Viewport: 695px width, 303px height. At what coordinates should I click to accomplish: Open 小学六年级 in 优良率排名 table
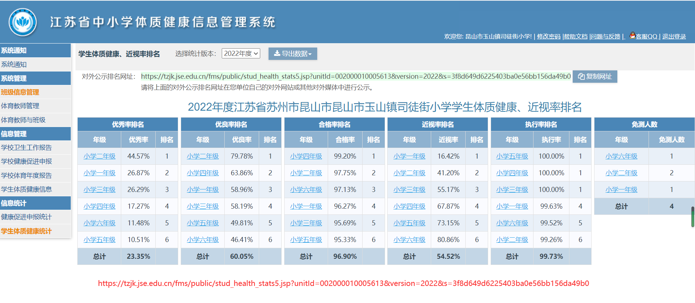click(x=203, y=240)
